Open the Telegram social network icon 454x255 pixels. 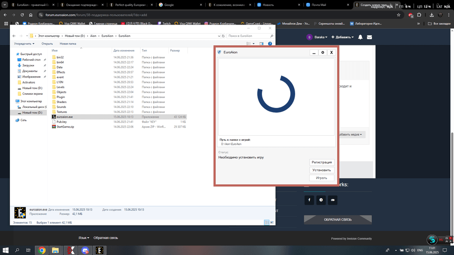click(x=321, y=200)
